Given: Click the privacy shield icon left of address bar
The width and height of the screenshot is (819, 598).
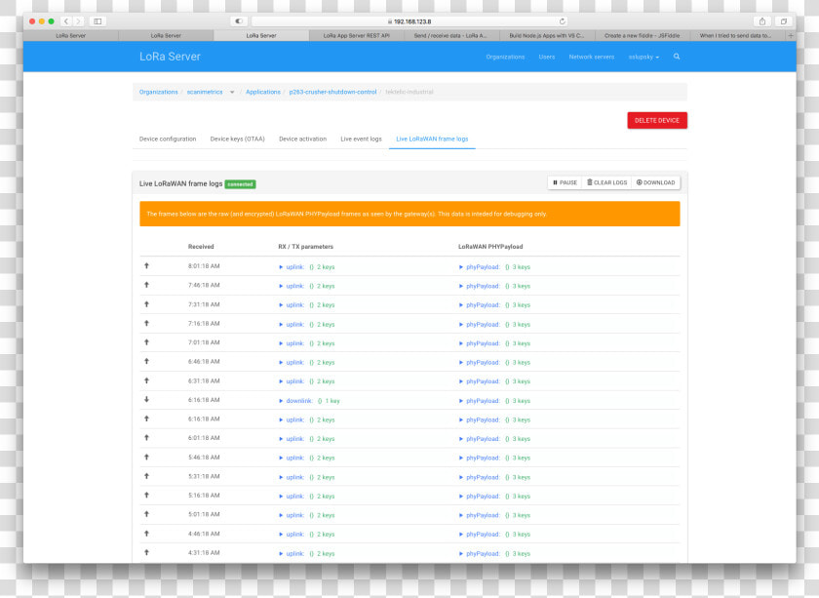Looking at the screenshot, I should coord(239,21).
